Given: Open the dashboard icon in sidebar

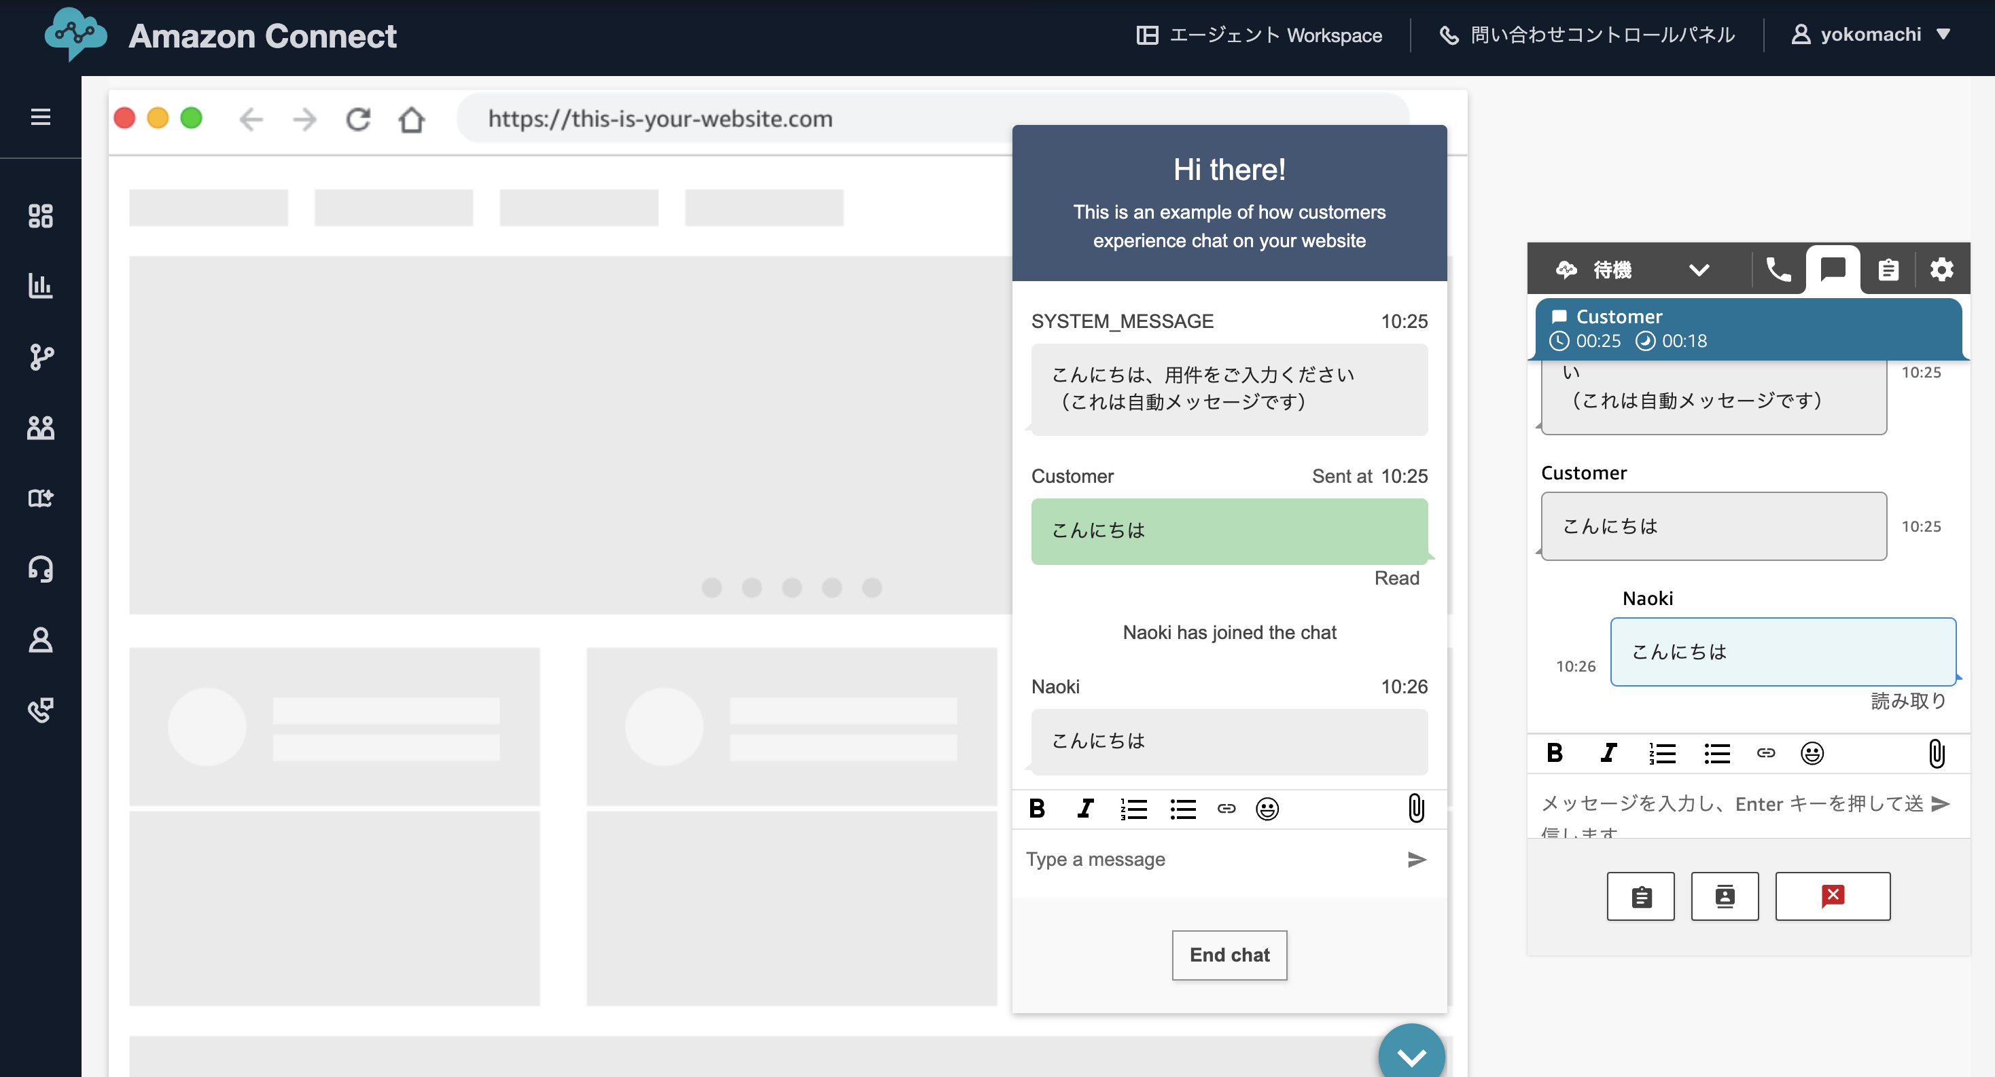Looking at the screenshot, I should [40, 216].
